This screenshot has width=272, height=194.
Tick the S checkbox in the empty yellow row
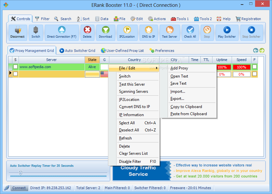coord(15,74)
